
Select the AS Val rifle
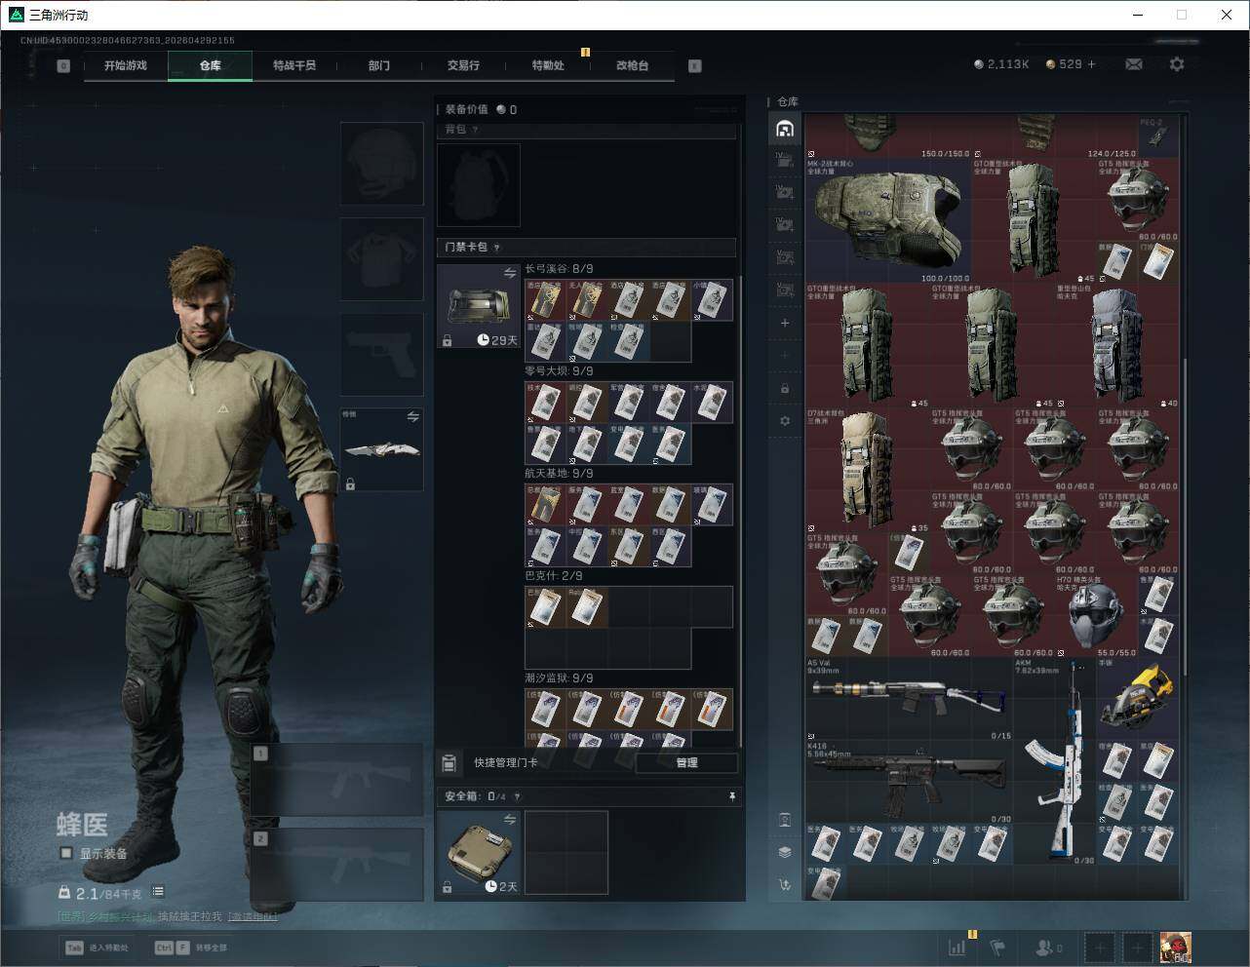click(x=909, y=699)
